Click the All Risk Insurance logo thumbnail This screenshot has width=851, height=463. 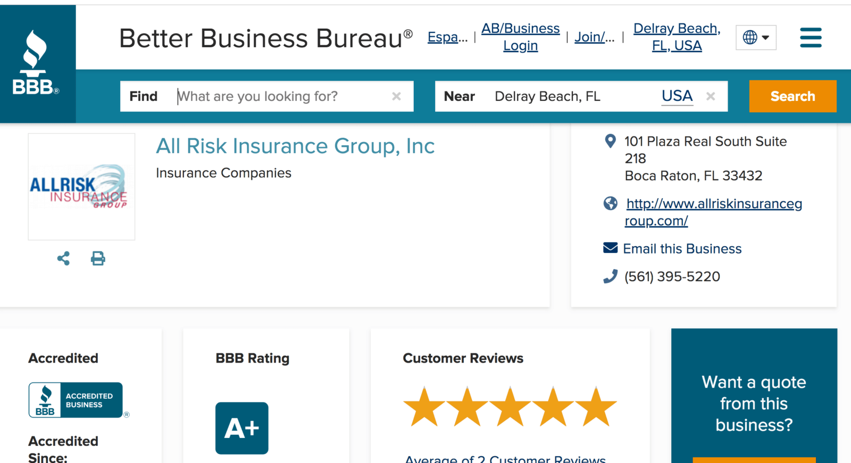click(x=81, y=187)
